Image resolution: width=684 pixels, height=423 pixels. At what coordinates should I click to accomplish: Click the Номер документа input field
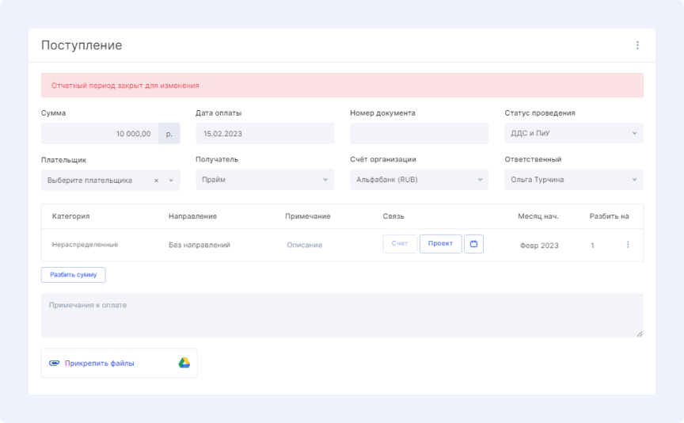[419, 134]
